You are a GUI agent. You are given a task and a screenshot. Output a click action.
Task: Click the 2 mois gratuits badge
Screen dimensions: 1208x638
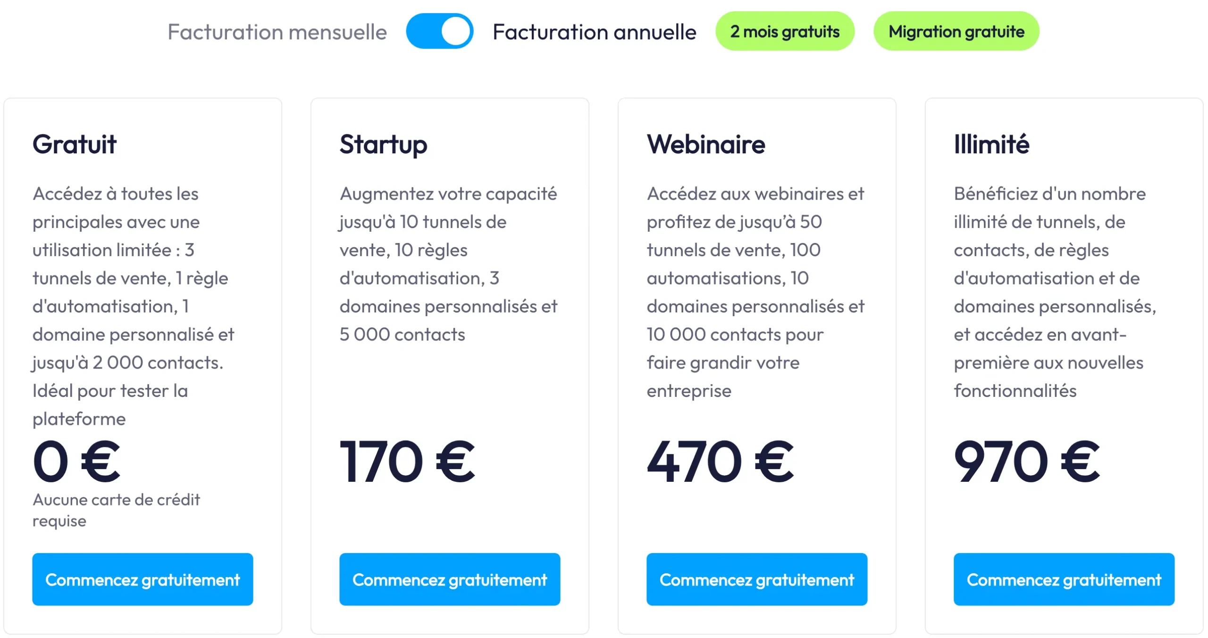[785, 31]
